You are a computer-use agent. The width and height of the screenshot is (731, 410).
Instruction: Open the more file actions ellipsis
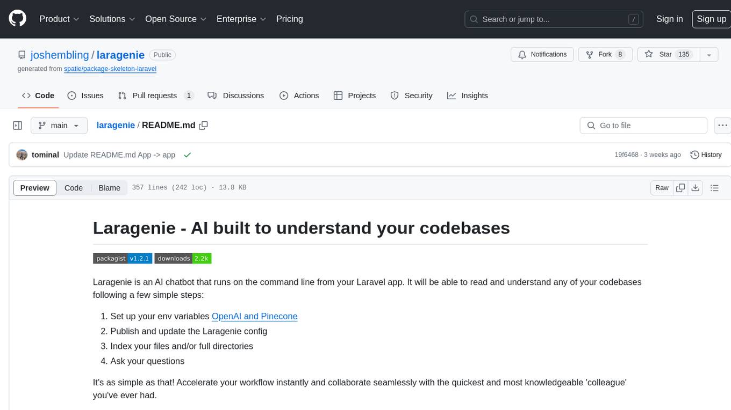point(723,126)
